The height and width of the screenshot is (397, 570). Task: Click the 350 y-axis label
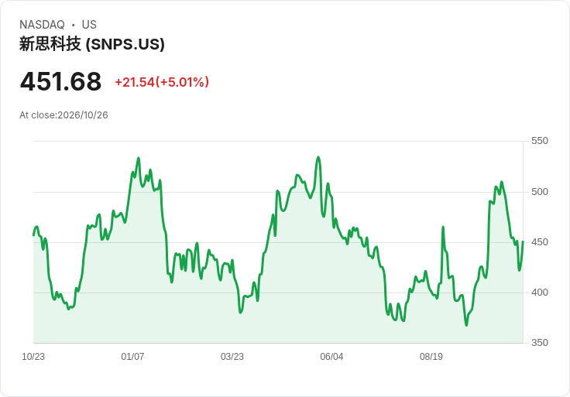coord(540,343)
